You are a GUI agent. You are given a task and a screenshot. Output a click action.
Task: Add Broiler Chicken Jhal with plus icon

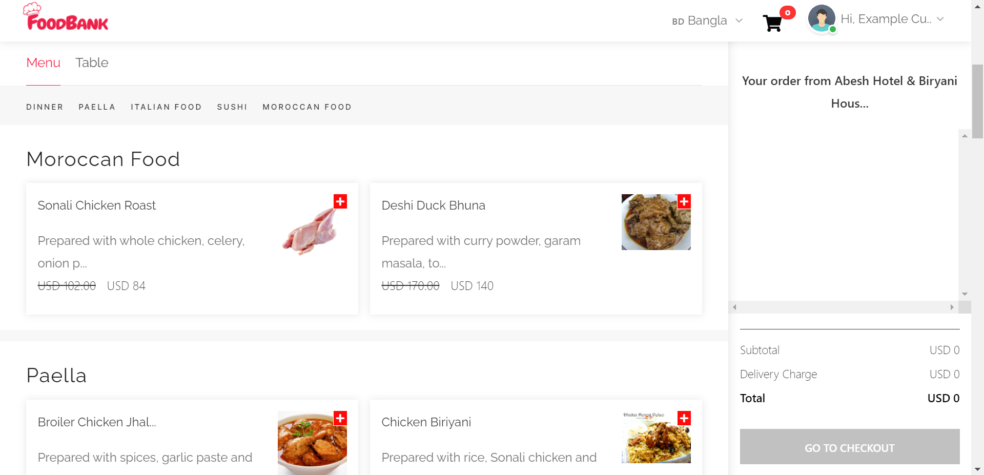[x=340, y=418]
